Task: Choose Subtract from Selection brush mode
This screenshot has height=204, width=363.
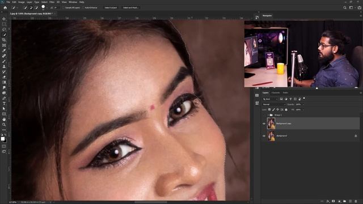Action: point(36,7)
